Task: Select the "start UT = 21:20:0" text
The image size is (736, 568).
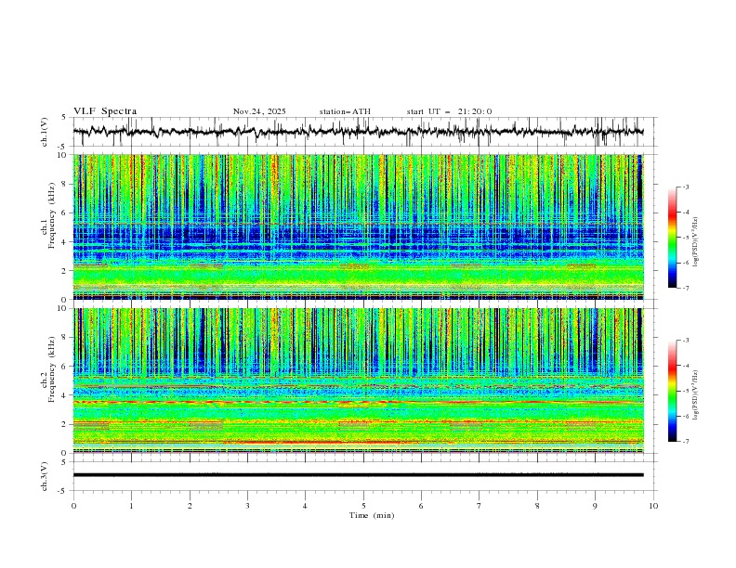Action: 449,111
